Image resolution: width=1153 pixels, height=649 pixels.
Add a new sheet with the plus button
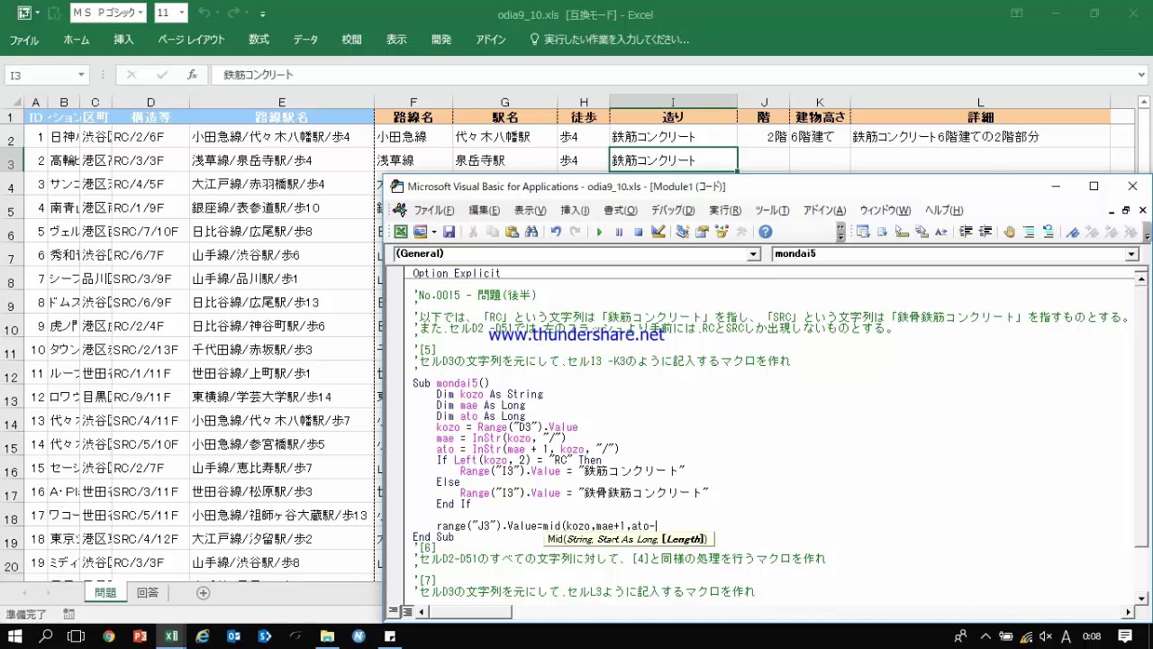click(x=203, y=592)
